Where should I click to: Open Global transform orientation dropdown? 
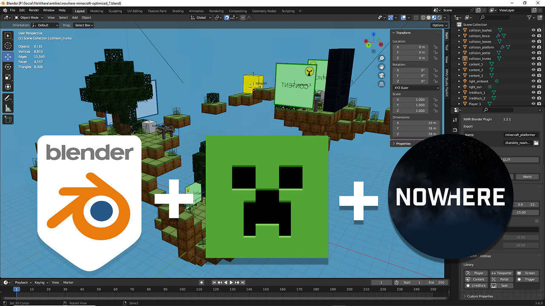point(201,17)
